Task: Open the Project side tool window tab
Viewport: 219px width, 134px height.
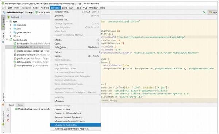Action: 3,22
